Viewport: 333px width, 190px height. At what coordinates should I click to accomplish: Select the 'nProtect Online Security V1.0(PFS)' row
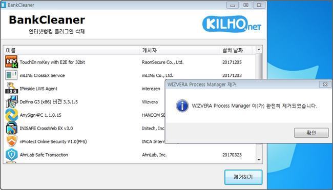pyautogui.click(x=85, y=141)
